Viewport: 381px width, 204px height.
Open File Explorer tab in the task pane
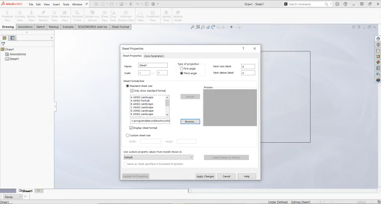tap(378, 50)
